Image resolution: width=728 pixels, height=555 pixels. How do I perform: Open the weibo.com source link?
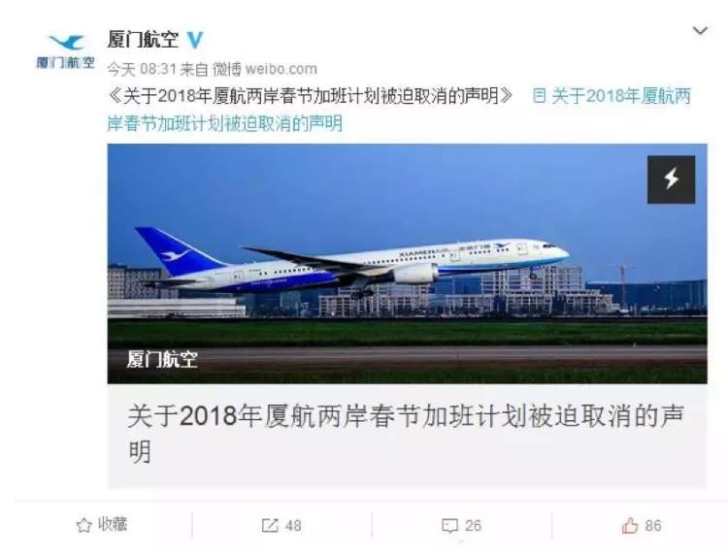pyautogui.click(x=281, y=69)
